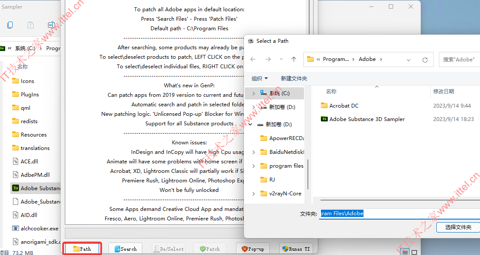
Task: Sort dialog list by 修改日期 column
Action: [x=444, y=91]
